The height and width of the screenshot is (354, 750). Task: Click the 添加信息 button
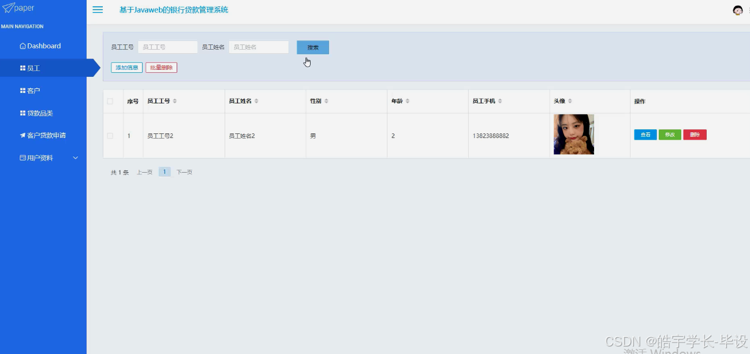[126, 68]
